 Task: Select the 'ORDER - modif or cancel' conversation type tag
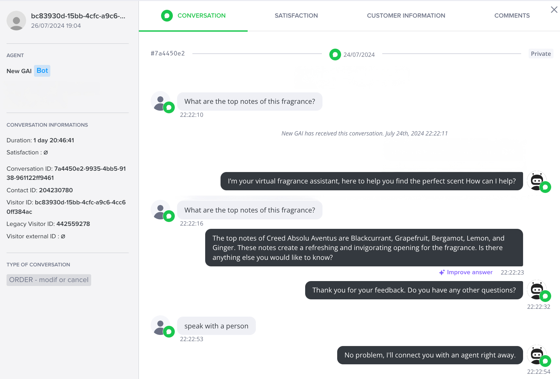tap(49, 280)
